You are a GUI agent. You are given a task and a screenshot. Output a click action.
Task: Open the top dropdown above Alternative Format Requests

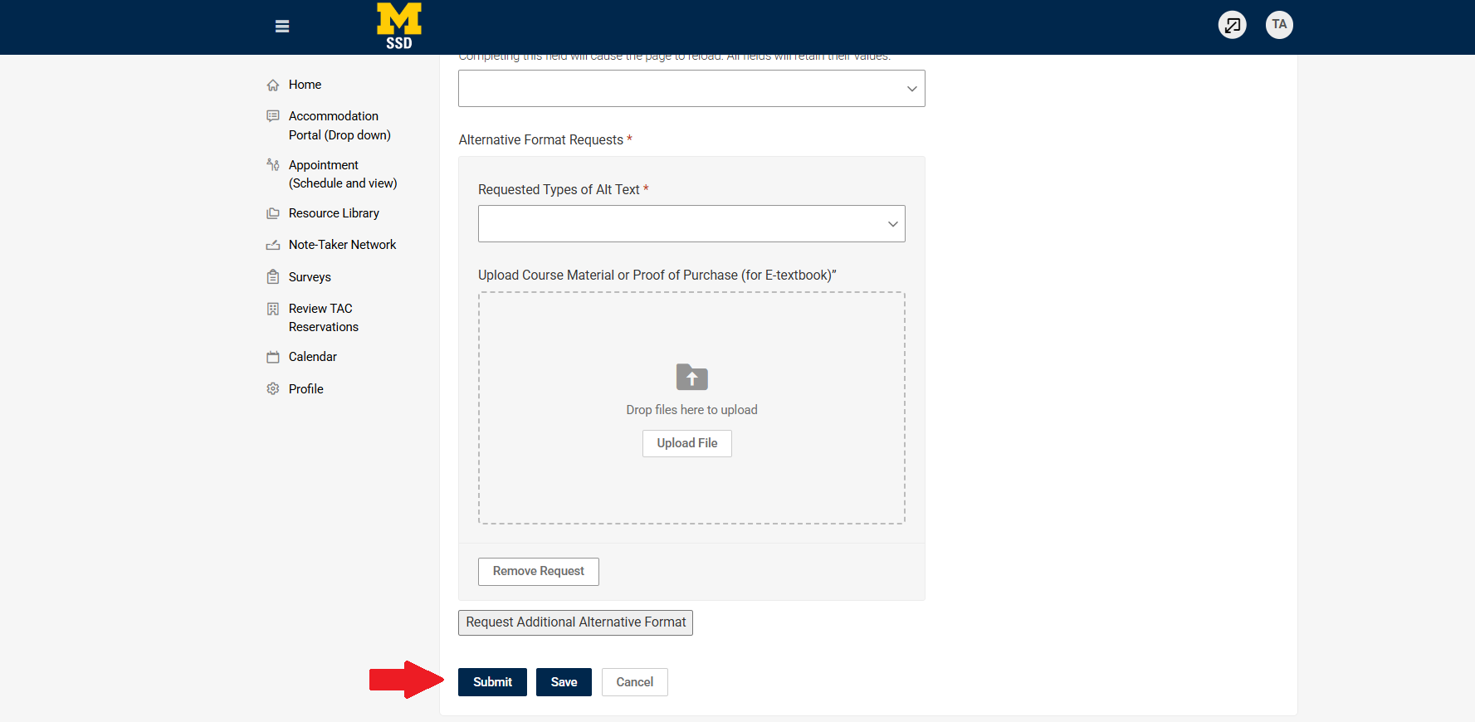691,89
